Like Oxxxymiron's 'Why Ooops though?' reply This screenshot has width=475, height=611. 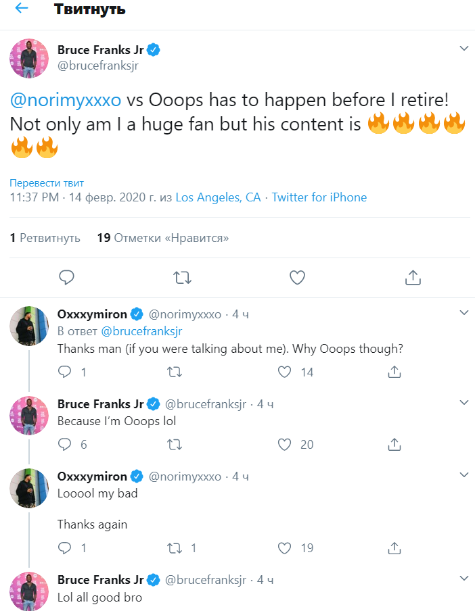(286, 372)
